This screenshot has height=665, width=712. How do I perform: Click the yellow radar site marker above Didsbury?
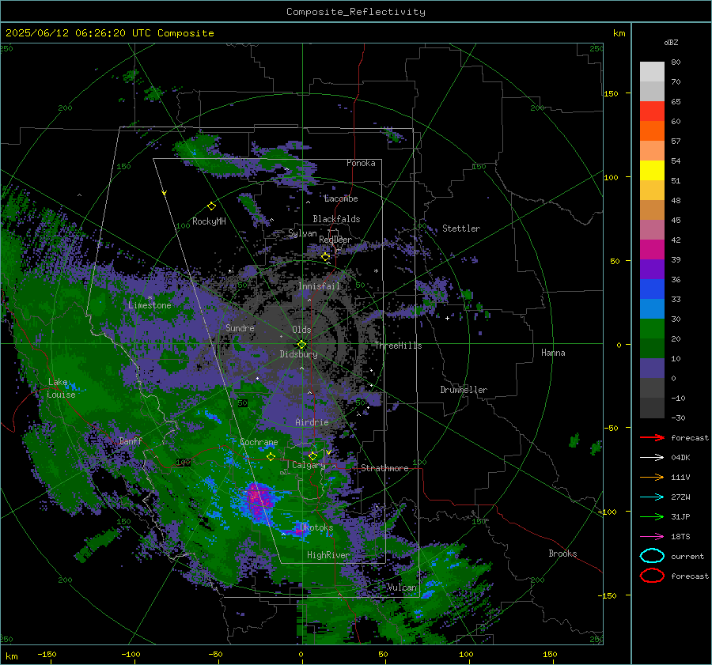pyautogui.click(x=301, y=345)
